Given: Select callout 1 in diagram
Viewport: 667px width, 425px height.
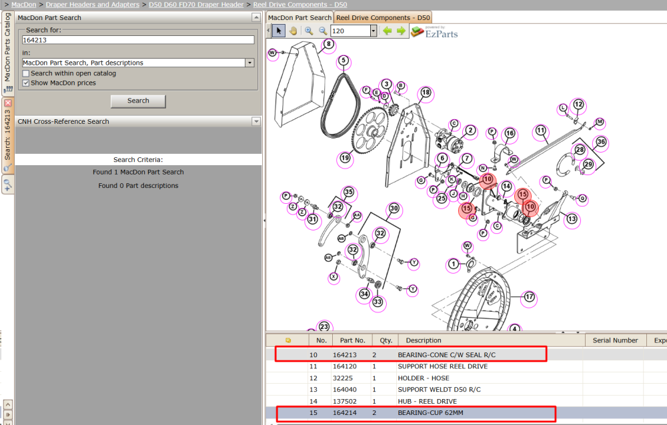Looking at the screenshot, I should 454,264.
